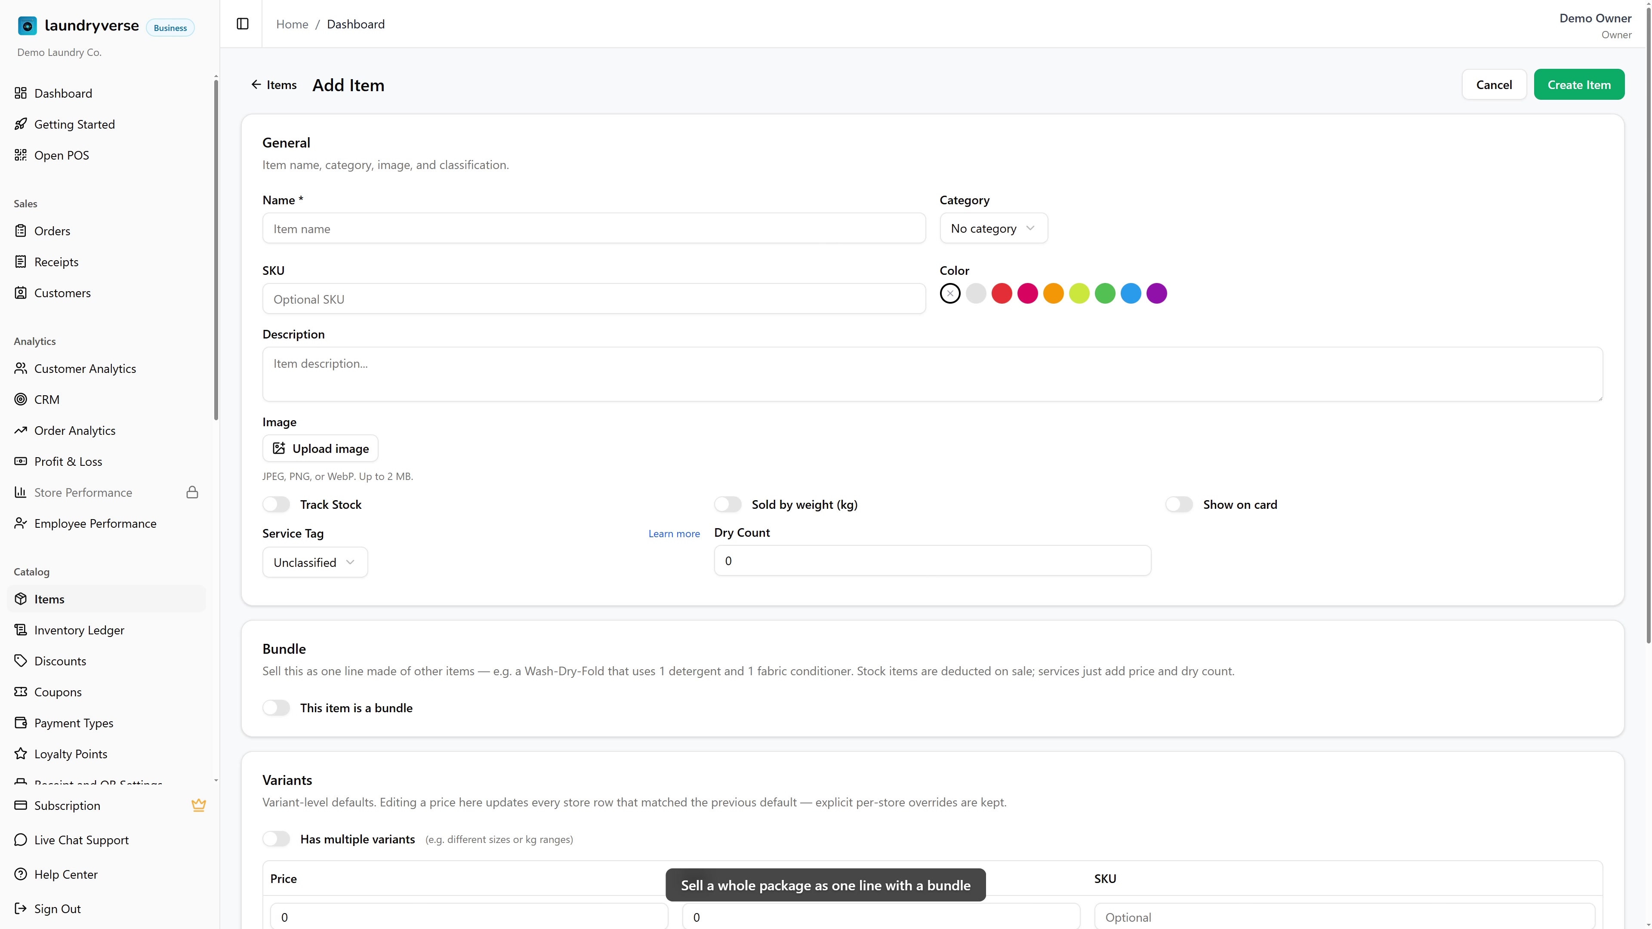The width and height of the screenshot is (1652, 929).
Task: Pick the blue color swatch
Action: (x=1131, y=294)
